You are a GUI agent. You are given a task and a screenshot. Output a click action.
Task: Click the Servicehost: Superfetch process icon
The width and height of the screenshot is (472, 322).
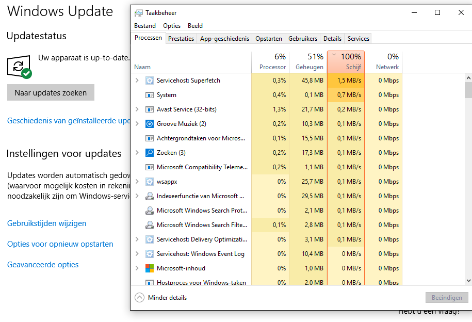pos(149,81)
